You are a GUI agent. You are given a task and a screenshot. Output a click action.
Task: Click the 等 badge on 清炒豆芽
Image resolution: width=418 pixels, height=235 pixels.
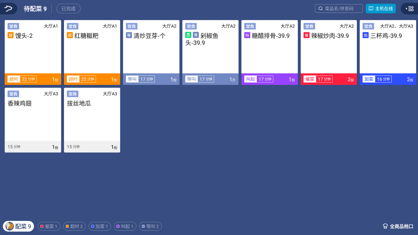coord(129,35)
